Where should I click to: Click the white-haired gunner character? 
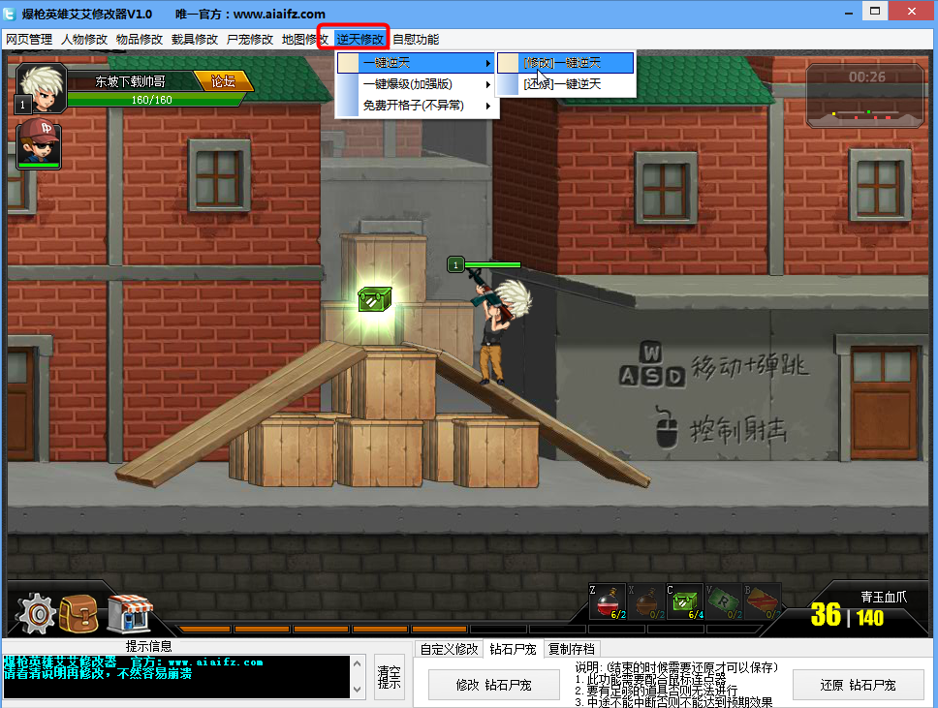tap(499, 329)
